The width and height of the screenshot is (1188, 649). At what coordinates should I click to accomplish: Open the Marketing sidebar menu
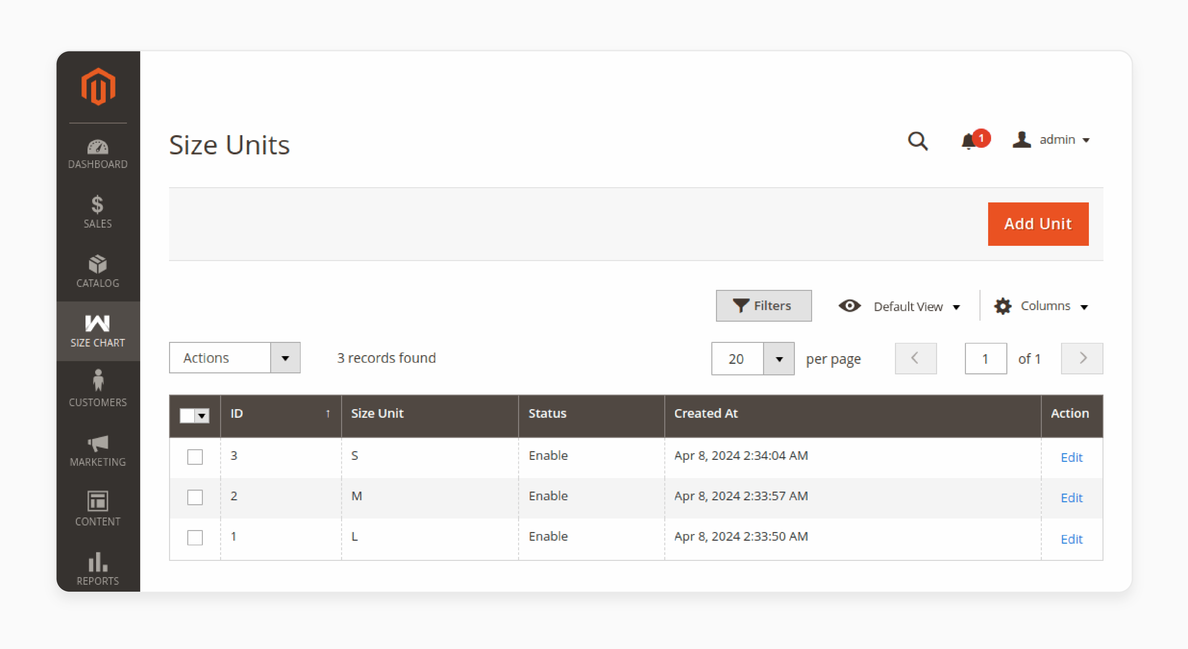98,450
